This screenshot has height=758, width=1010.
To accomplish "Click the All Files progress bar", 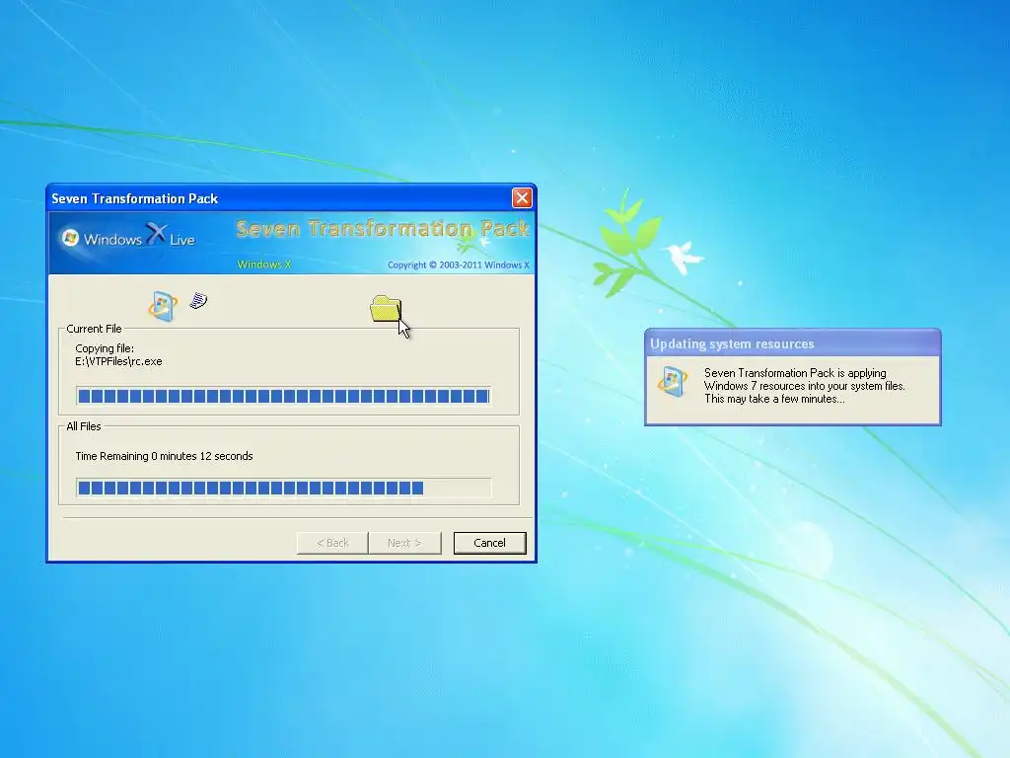I will [283, 488].
